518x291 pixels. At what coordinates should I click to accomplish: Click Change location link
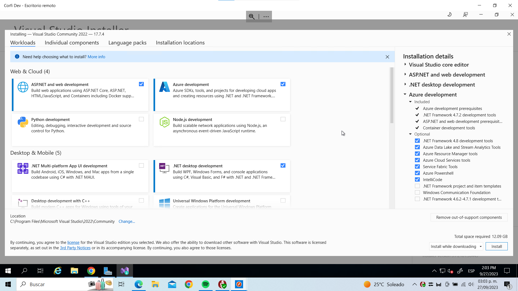(127, 221)
